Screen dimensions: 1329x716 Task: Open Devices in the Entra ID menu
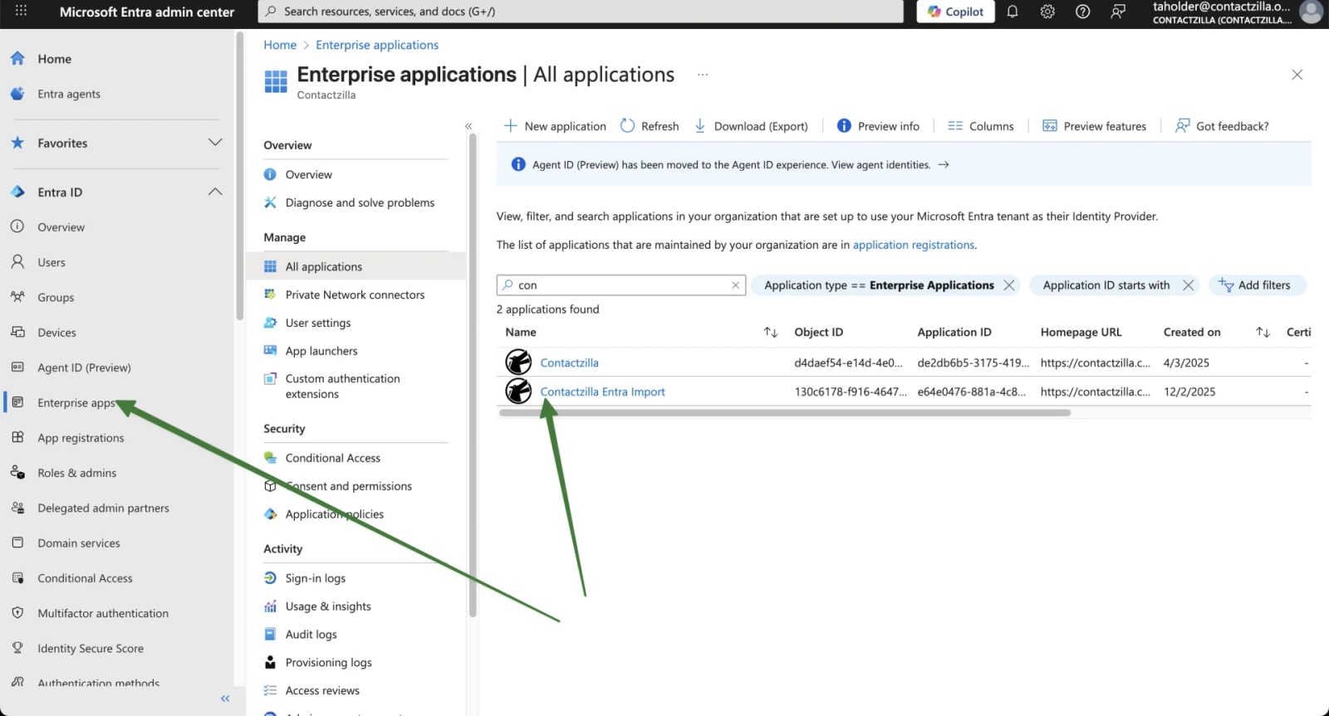(x=56, y=332)
